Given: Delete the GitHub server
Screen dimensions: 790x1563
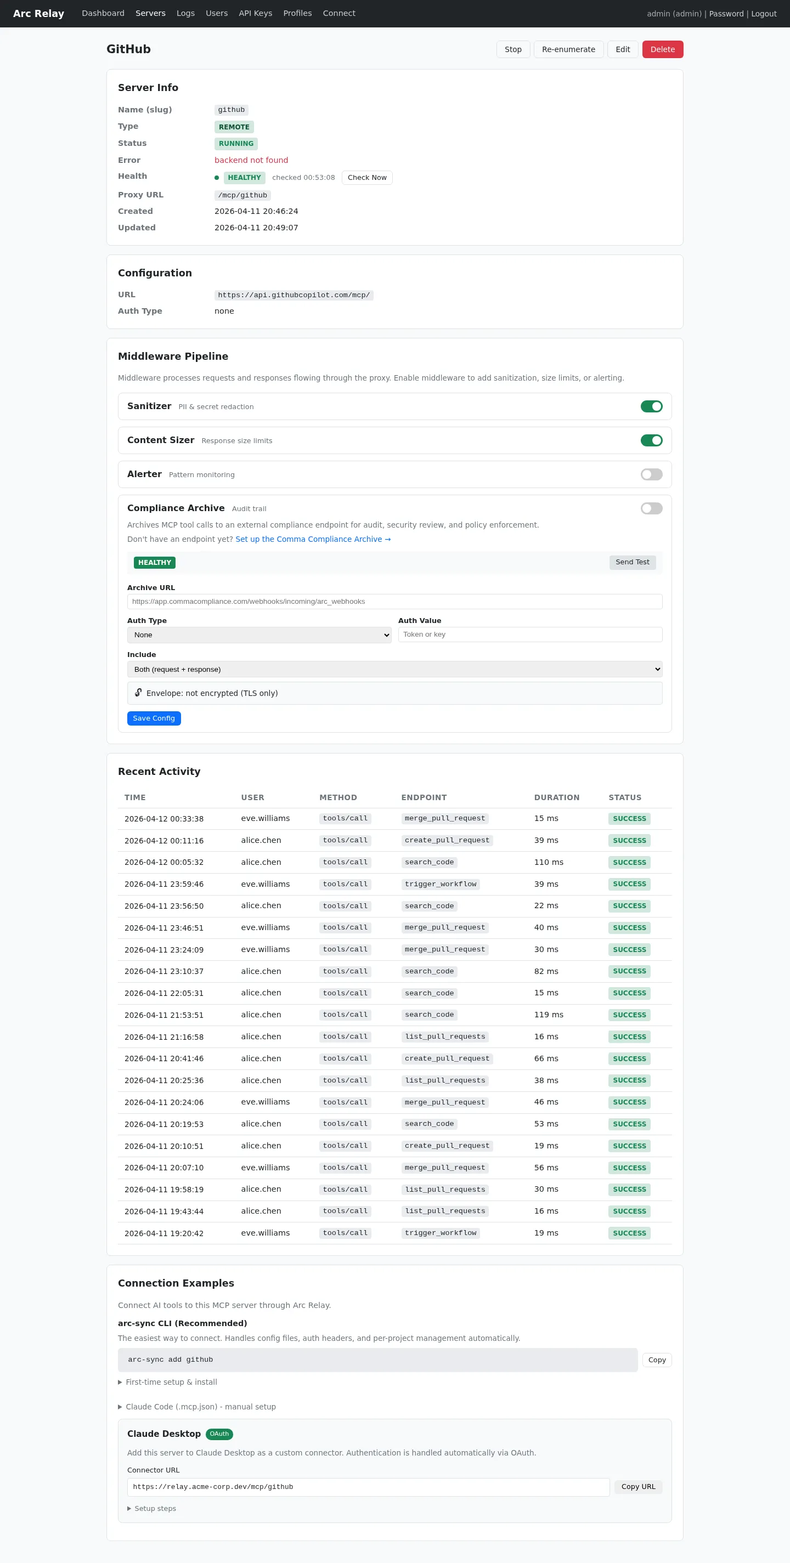Looking at the screenshot, I should pos(663,49).
